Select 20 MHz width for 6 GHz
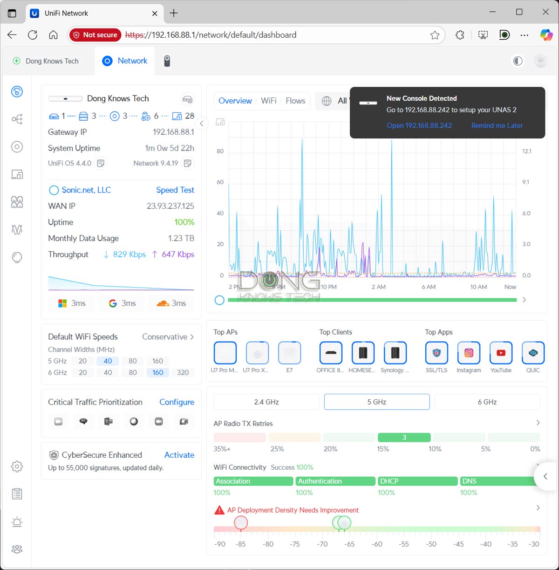This screenshot has height=570, width=559. pyautogui.click(x=82, y=373)
